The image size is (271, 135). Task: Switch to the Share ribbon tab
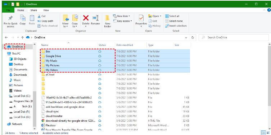[x=34, y=10]
